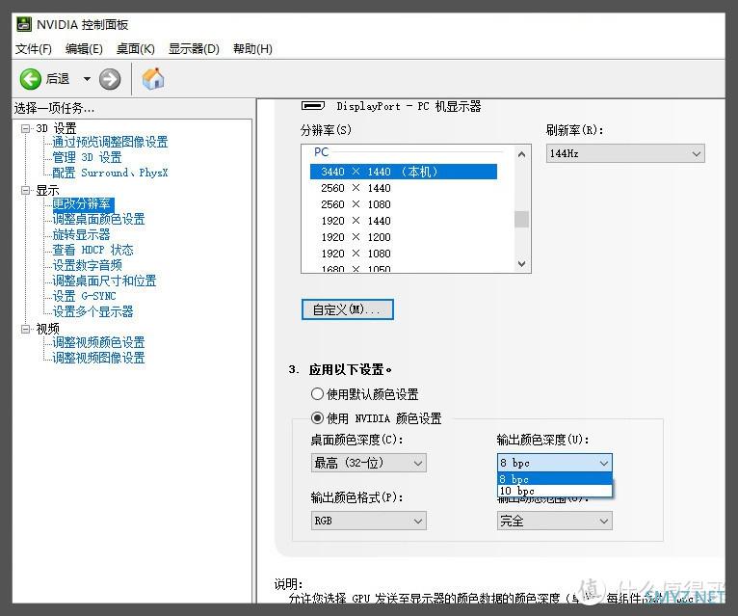Open 设置多个显示器 task

click(x=92, y=311)
